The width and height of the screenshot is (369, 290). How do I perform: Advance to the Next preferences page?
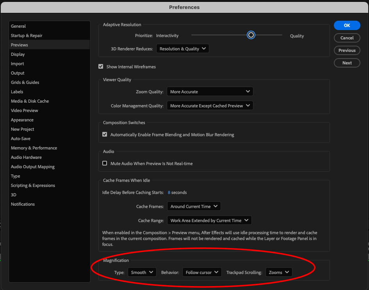(347, 62)
